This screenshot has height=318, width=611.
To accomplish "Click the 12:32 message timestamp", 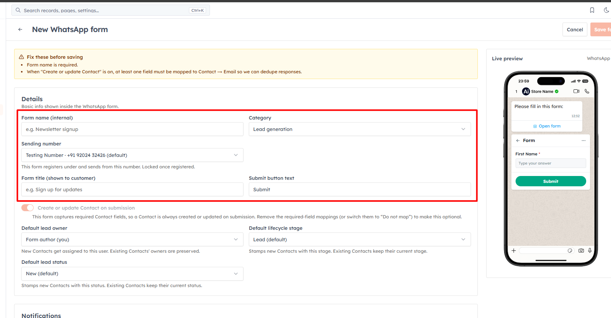I will [x=576, y=116].
